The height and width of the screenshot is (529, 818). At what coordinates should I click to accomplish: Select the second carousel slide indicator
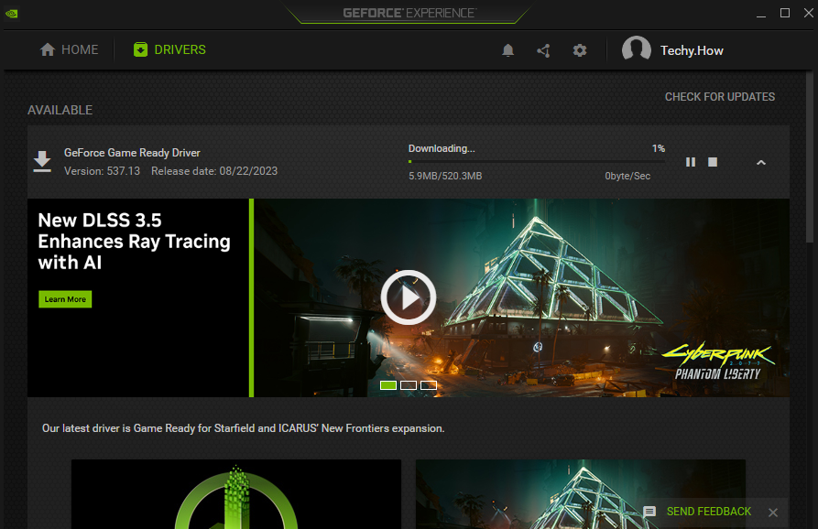click(409, 385)
